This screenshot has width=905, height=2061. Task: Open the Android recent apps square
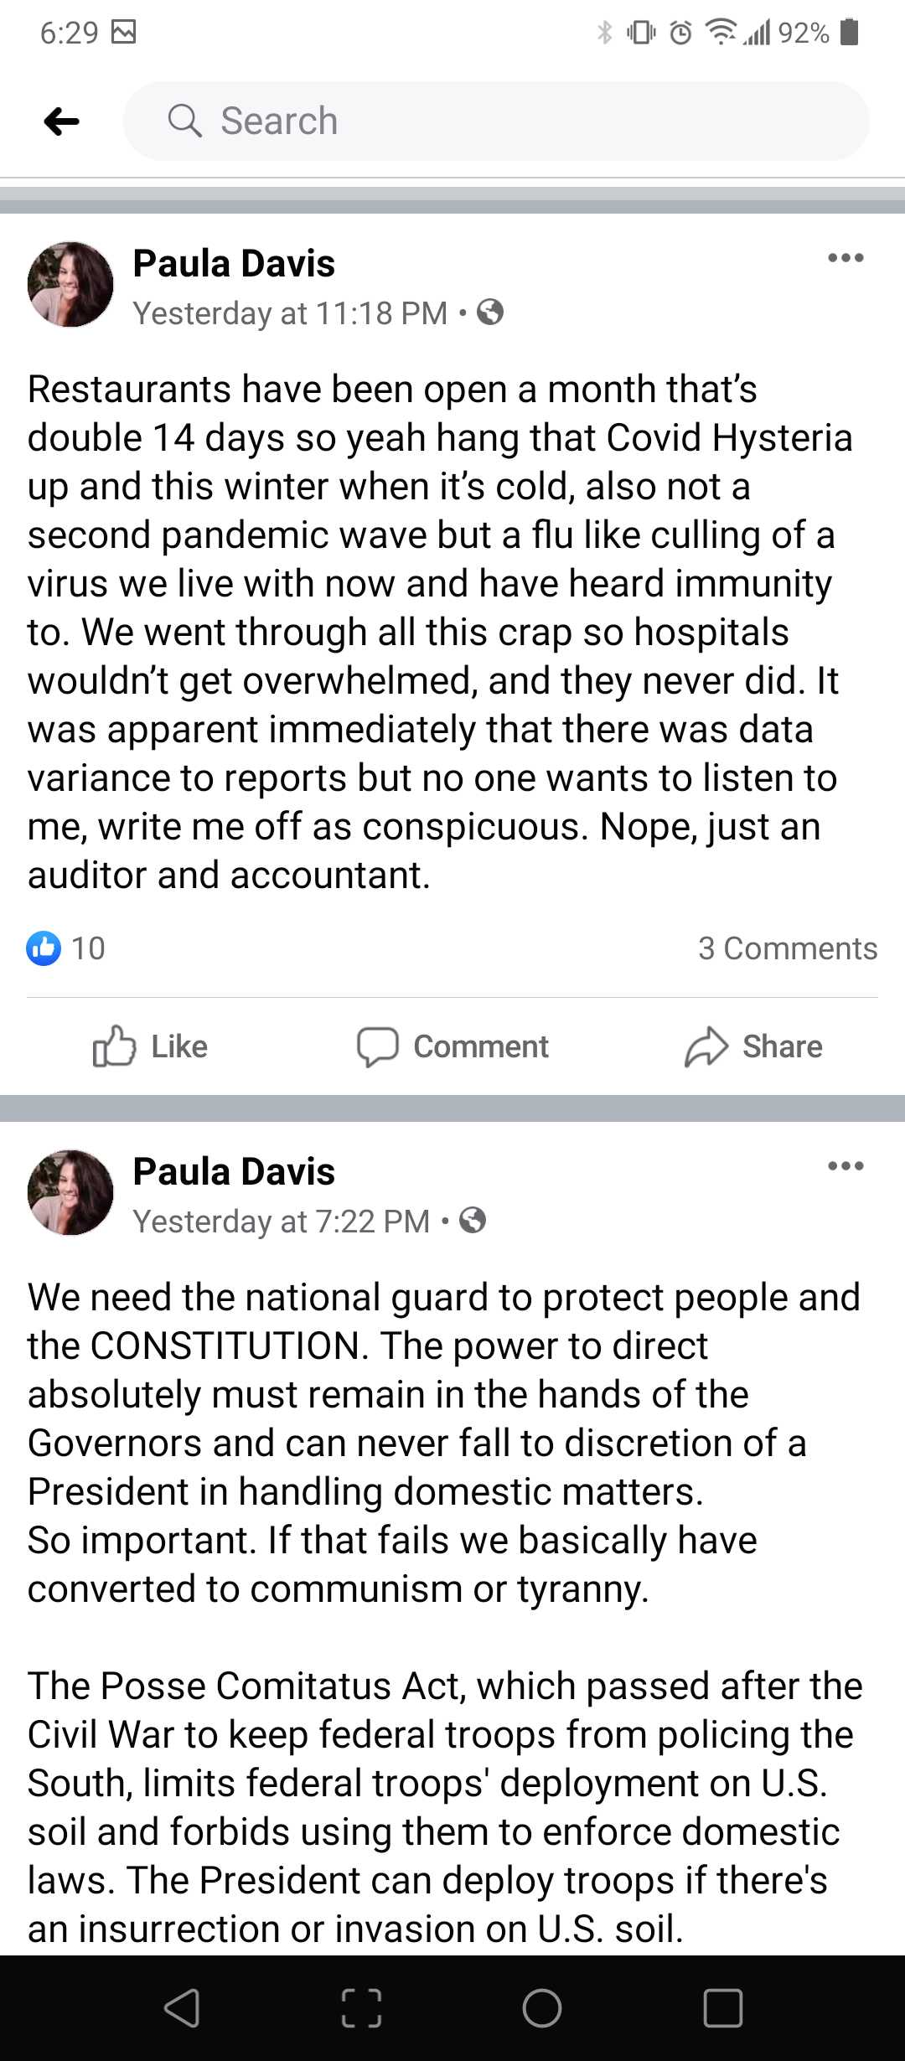coord(722,2008)
